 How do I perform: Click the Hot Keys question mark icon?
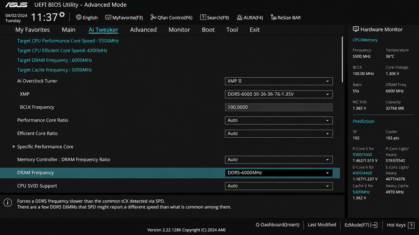(x=411, y=225)
